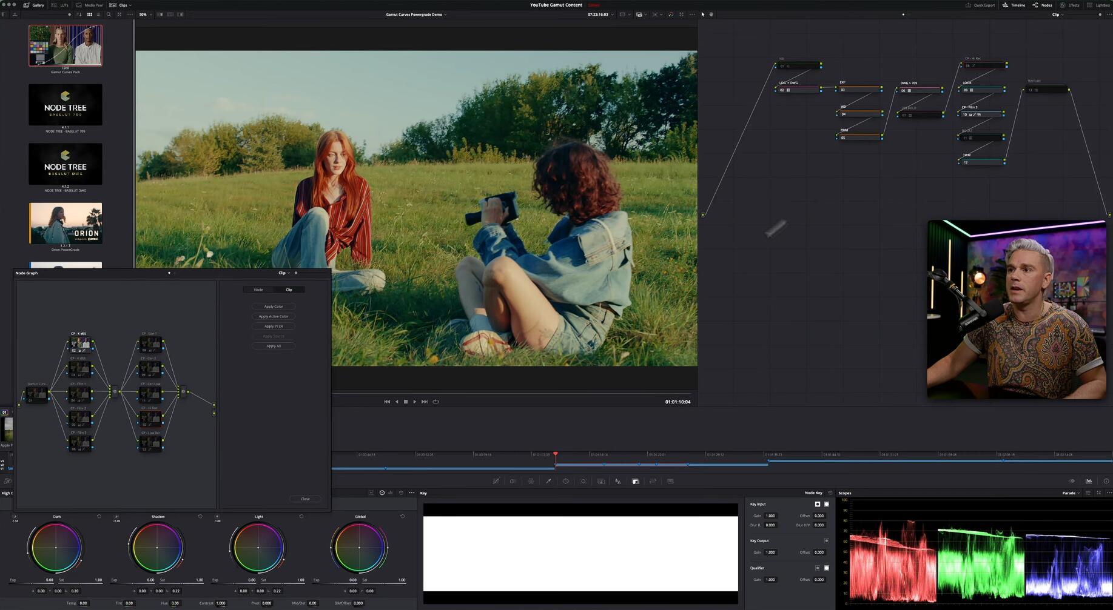Toggle the Nodes panel button
This screenshot has height=610, width=1113.
1043,5
